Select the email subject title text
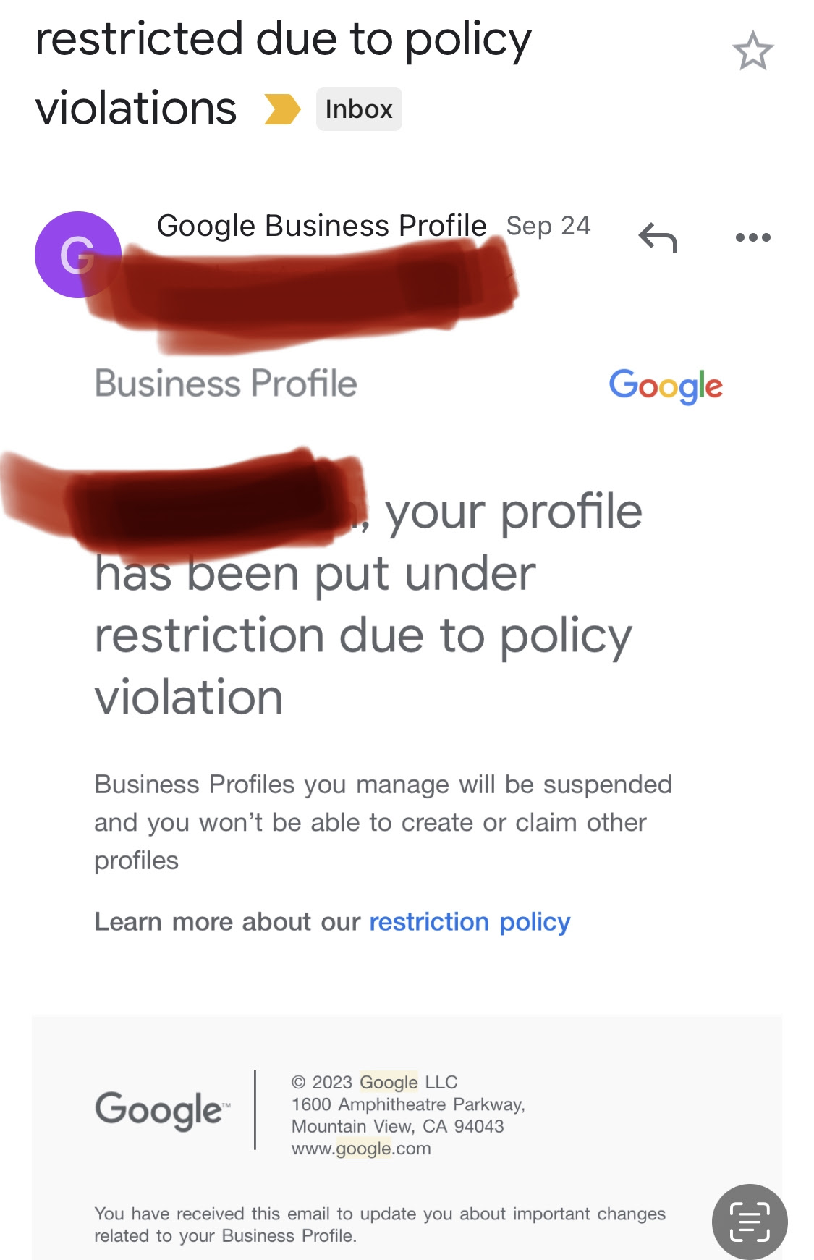 [x=283, y=74]
